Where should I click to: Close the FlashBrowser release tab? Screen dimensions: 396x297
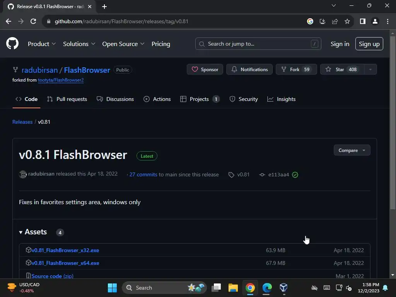point(90,7)
